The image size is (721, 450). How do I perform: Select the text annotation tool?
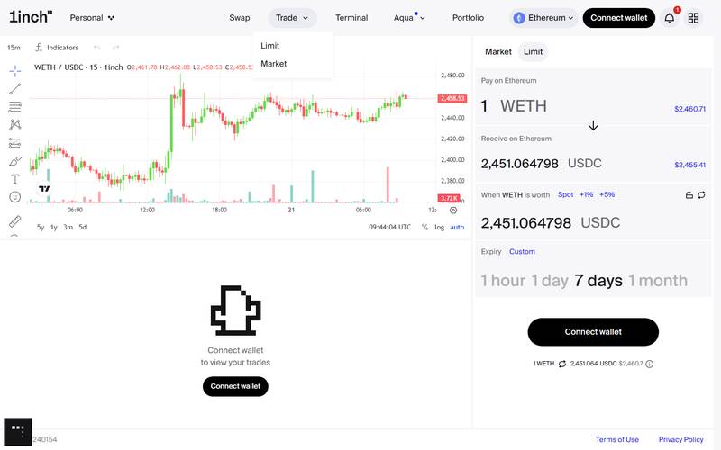tap(14, 179)
